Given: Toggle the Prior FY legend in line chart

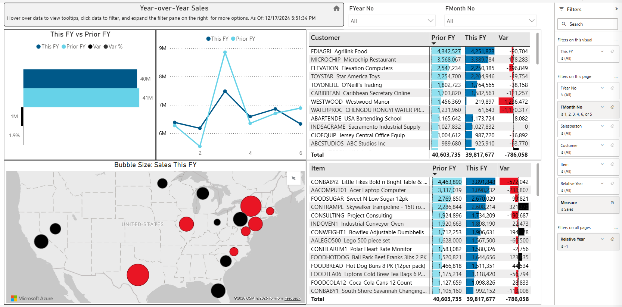Looking at the screenshot, I should (243, 39).
